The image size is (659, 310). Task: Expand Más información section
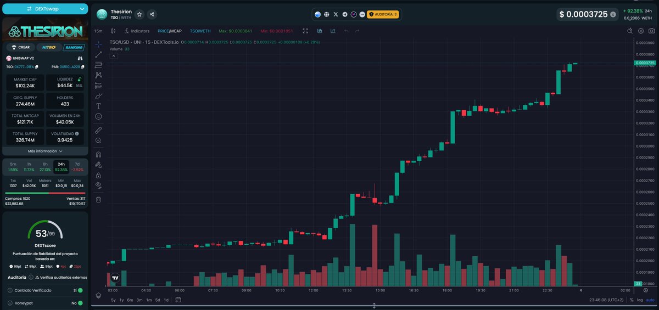point(45,151)
